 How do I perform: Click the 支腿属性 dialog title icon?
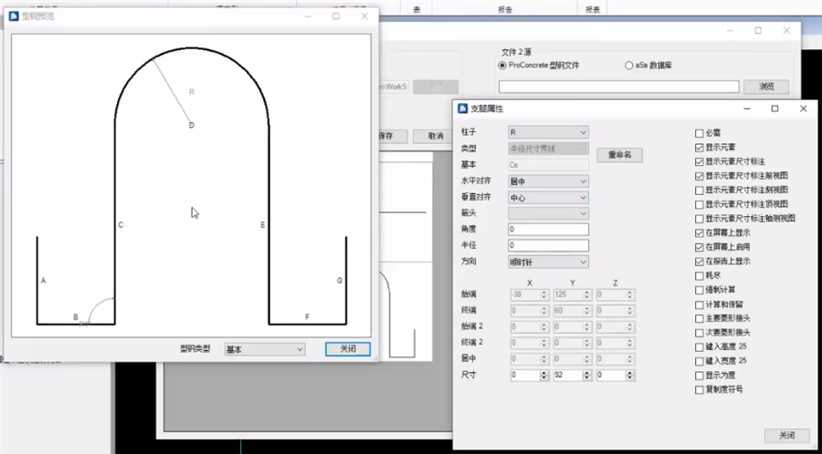pos(463,108)
